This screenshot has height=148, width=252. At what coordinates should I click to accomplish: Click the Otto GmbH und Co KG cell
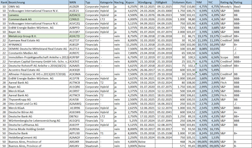coord(38,104)
